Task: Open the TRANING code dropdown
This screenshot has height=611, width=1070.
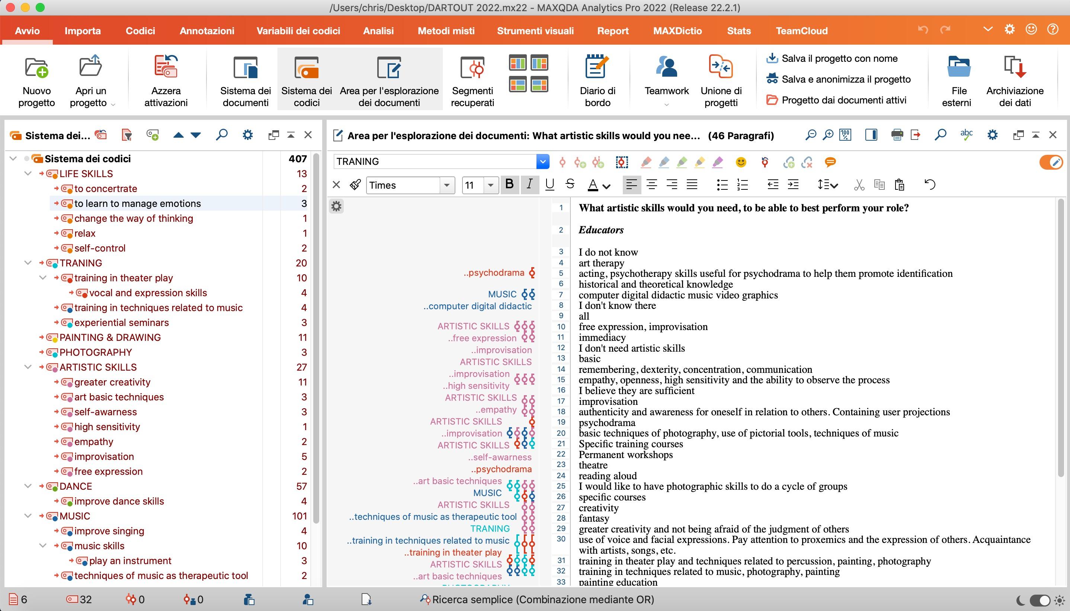Action: (x=543, y=161)
